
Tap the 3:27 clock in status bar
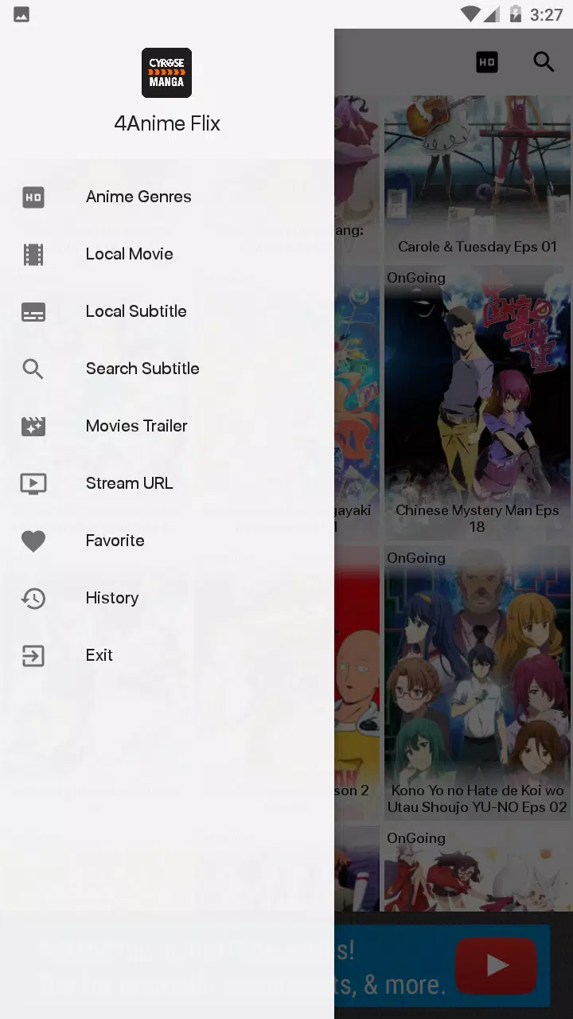[547, 15]
